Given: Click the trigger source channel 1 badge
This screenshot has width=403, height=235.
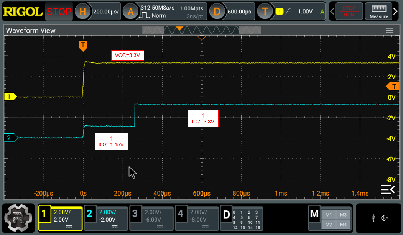Looking at the screenshot, I should click(280, 11).
